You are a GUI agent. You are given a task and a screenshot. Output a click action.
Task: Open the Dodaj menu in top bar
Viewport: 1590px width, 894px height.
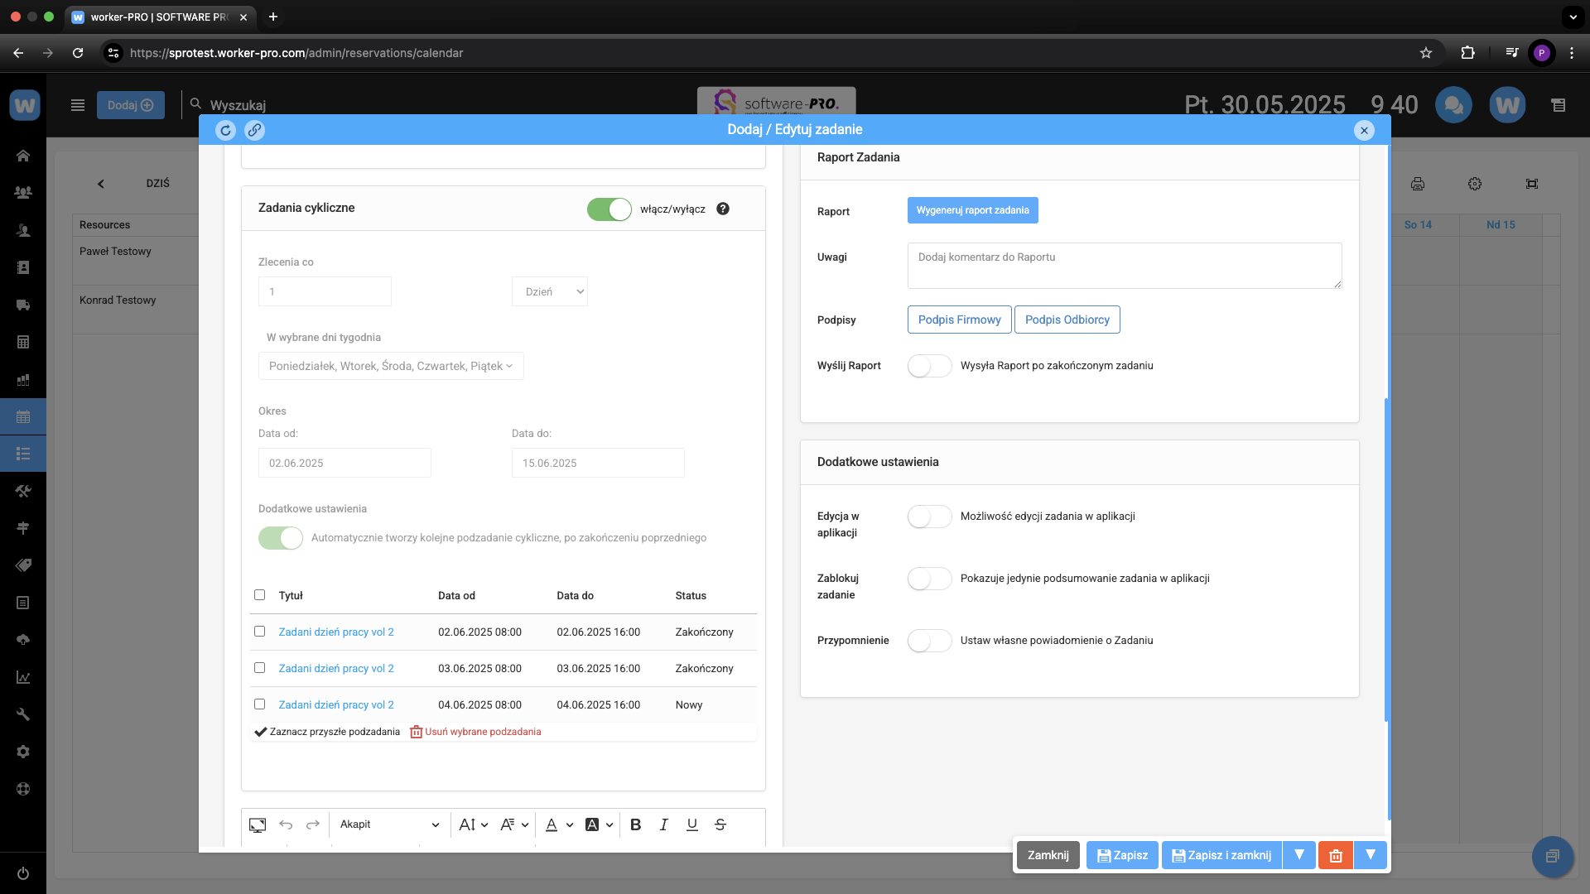(130, 105)
